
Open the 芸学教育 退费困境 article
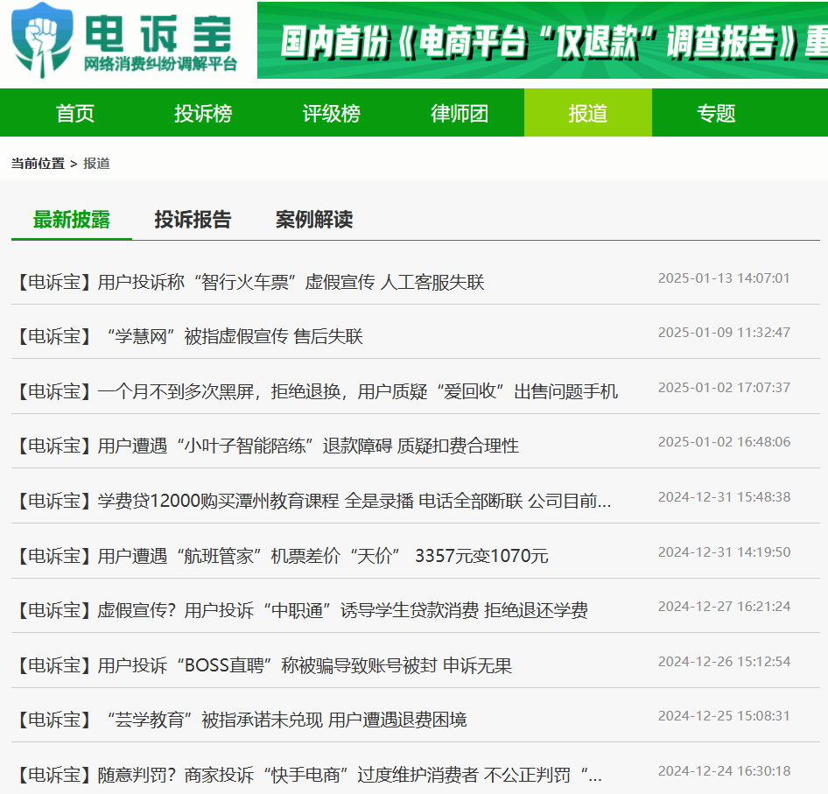coord(242,720)
